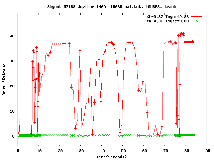
Task: Click x-axis tick label 70
Action: (166, 151)
